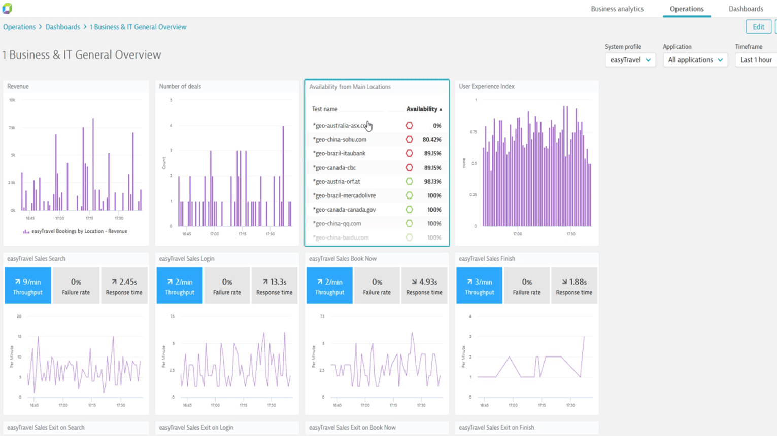The image size is (777, 436).
Task: Select Sales Book Now Throughput tile
Action: (x=329, y=286)
